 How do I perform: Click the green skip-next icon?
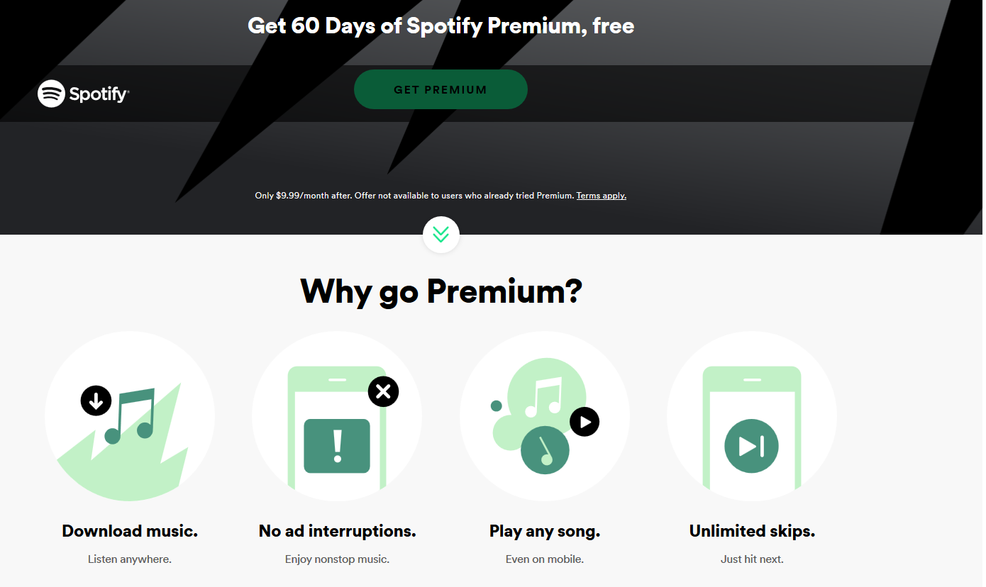click(751, 446)
